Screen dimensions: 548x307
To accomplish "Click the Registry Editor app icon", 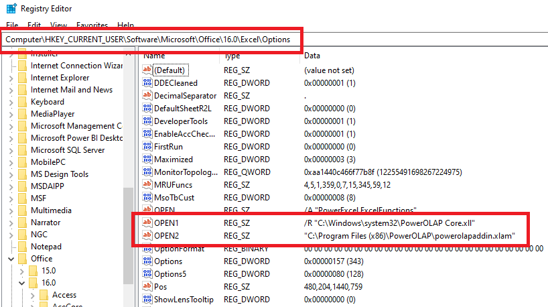I will pos(11,9).
